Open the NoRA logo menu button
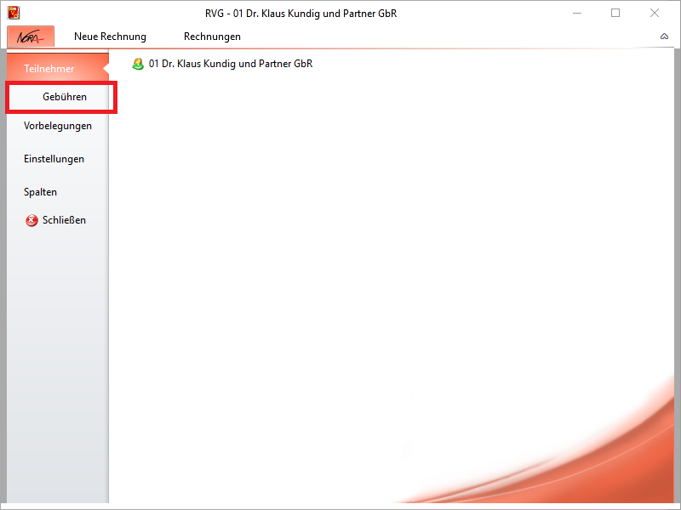This screenshot has width=681, height=510. (x=31, y=37)
